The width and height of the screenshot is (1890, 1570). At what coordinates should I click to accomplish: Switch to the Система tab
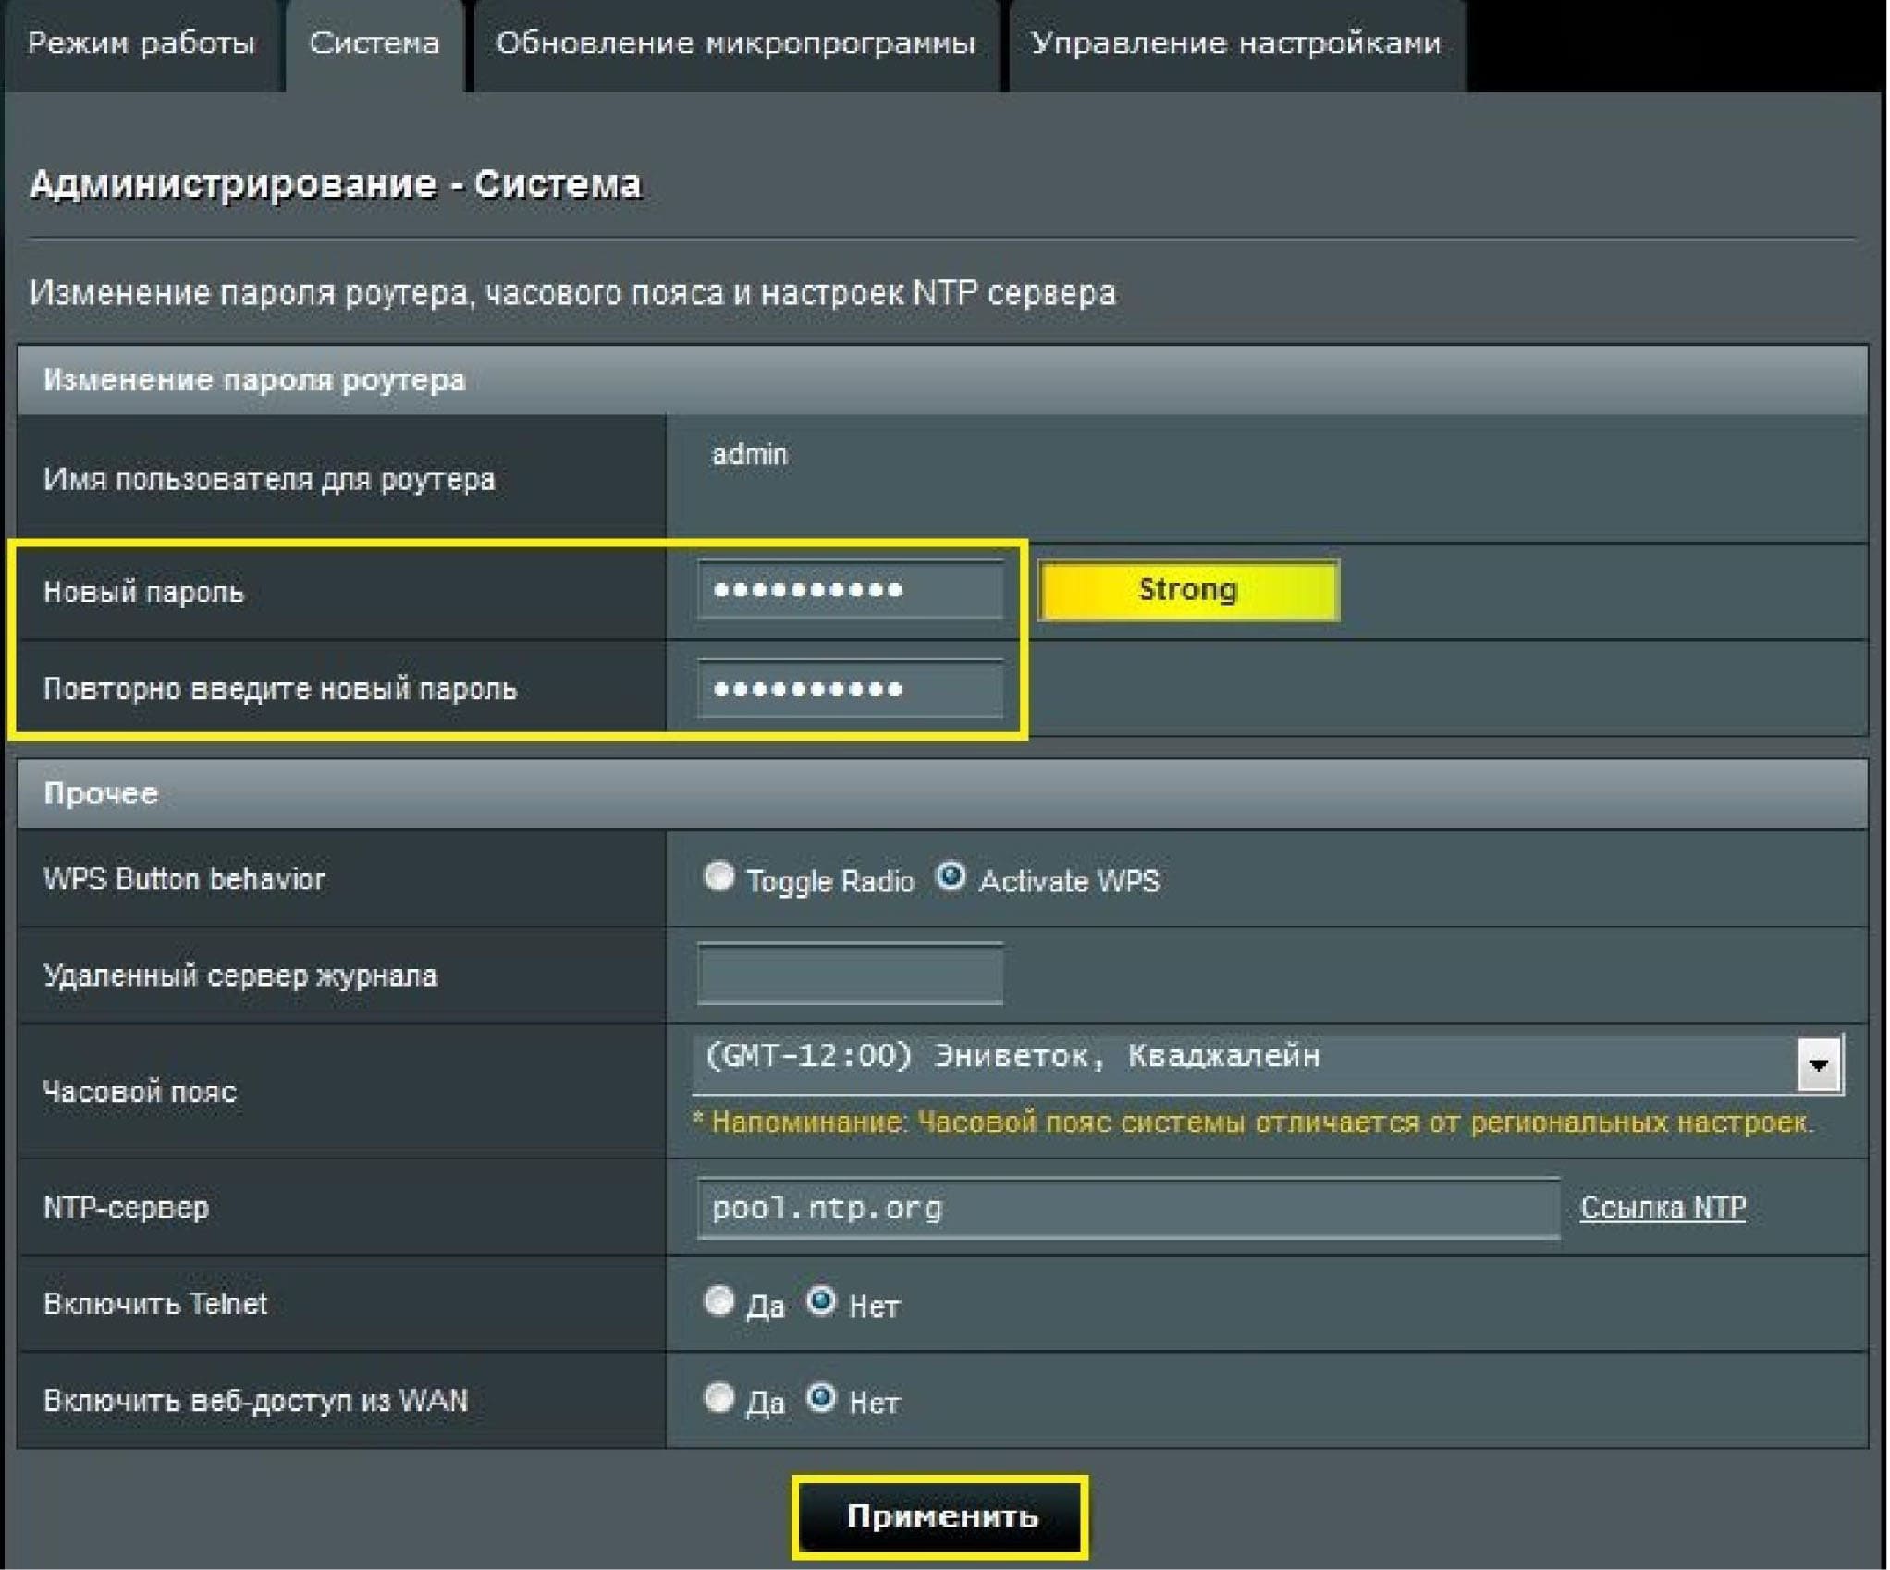click(374, 44)
